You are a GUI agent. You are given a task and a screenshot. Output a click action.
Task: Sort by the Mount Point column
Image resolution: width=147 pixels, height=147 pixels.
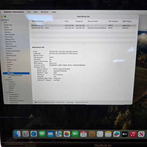pos(93,21)
